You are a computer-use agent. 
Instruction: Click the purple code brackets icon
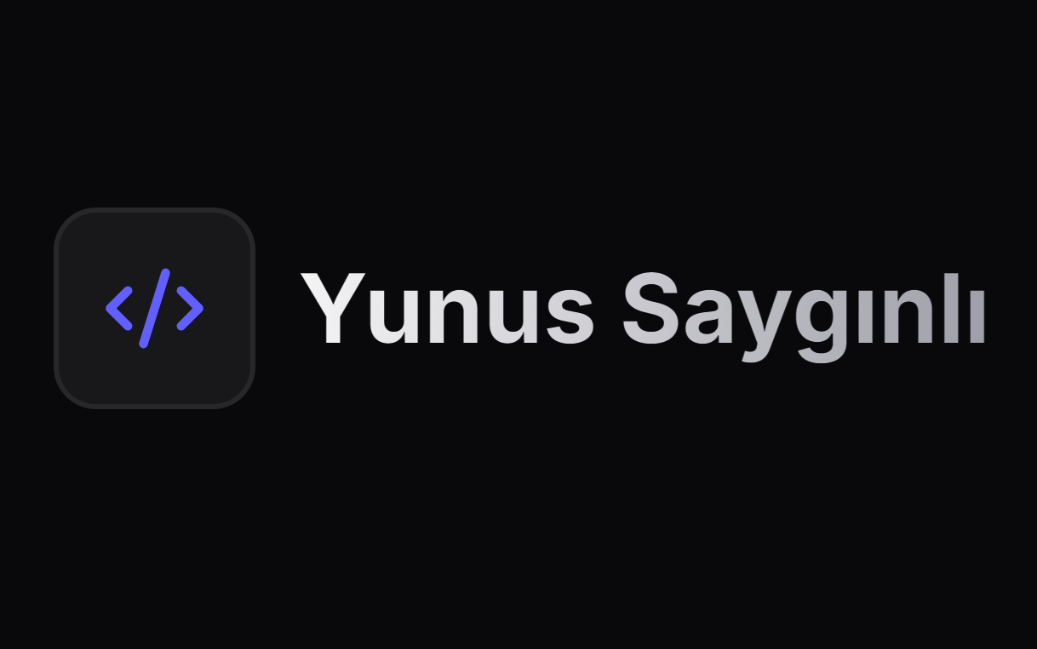click(154, 308)
